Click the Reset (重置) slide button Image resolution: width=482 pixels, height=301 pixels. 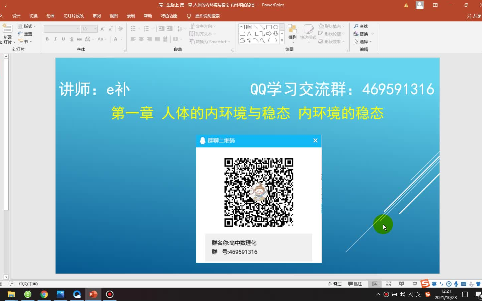click(x=25, y=34)
